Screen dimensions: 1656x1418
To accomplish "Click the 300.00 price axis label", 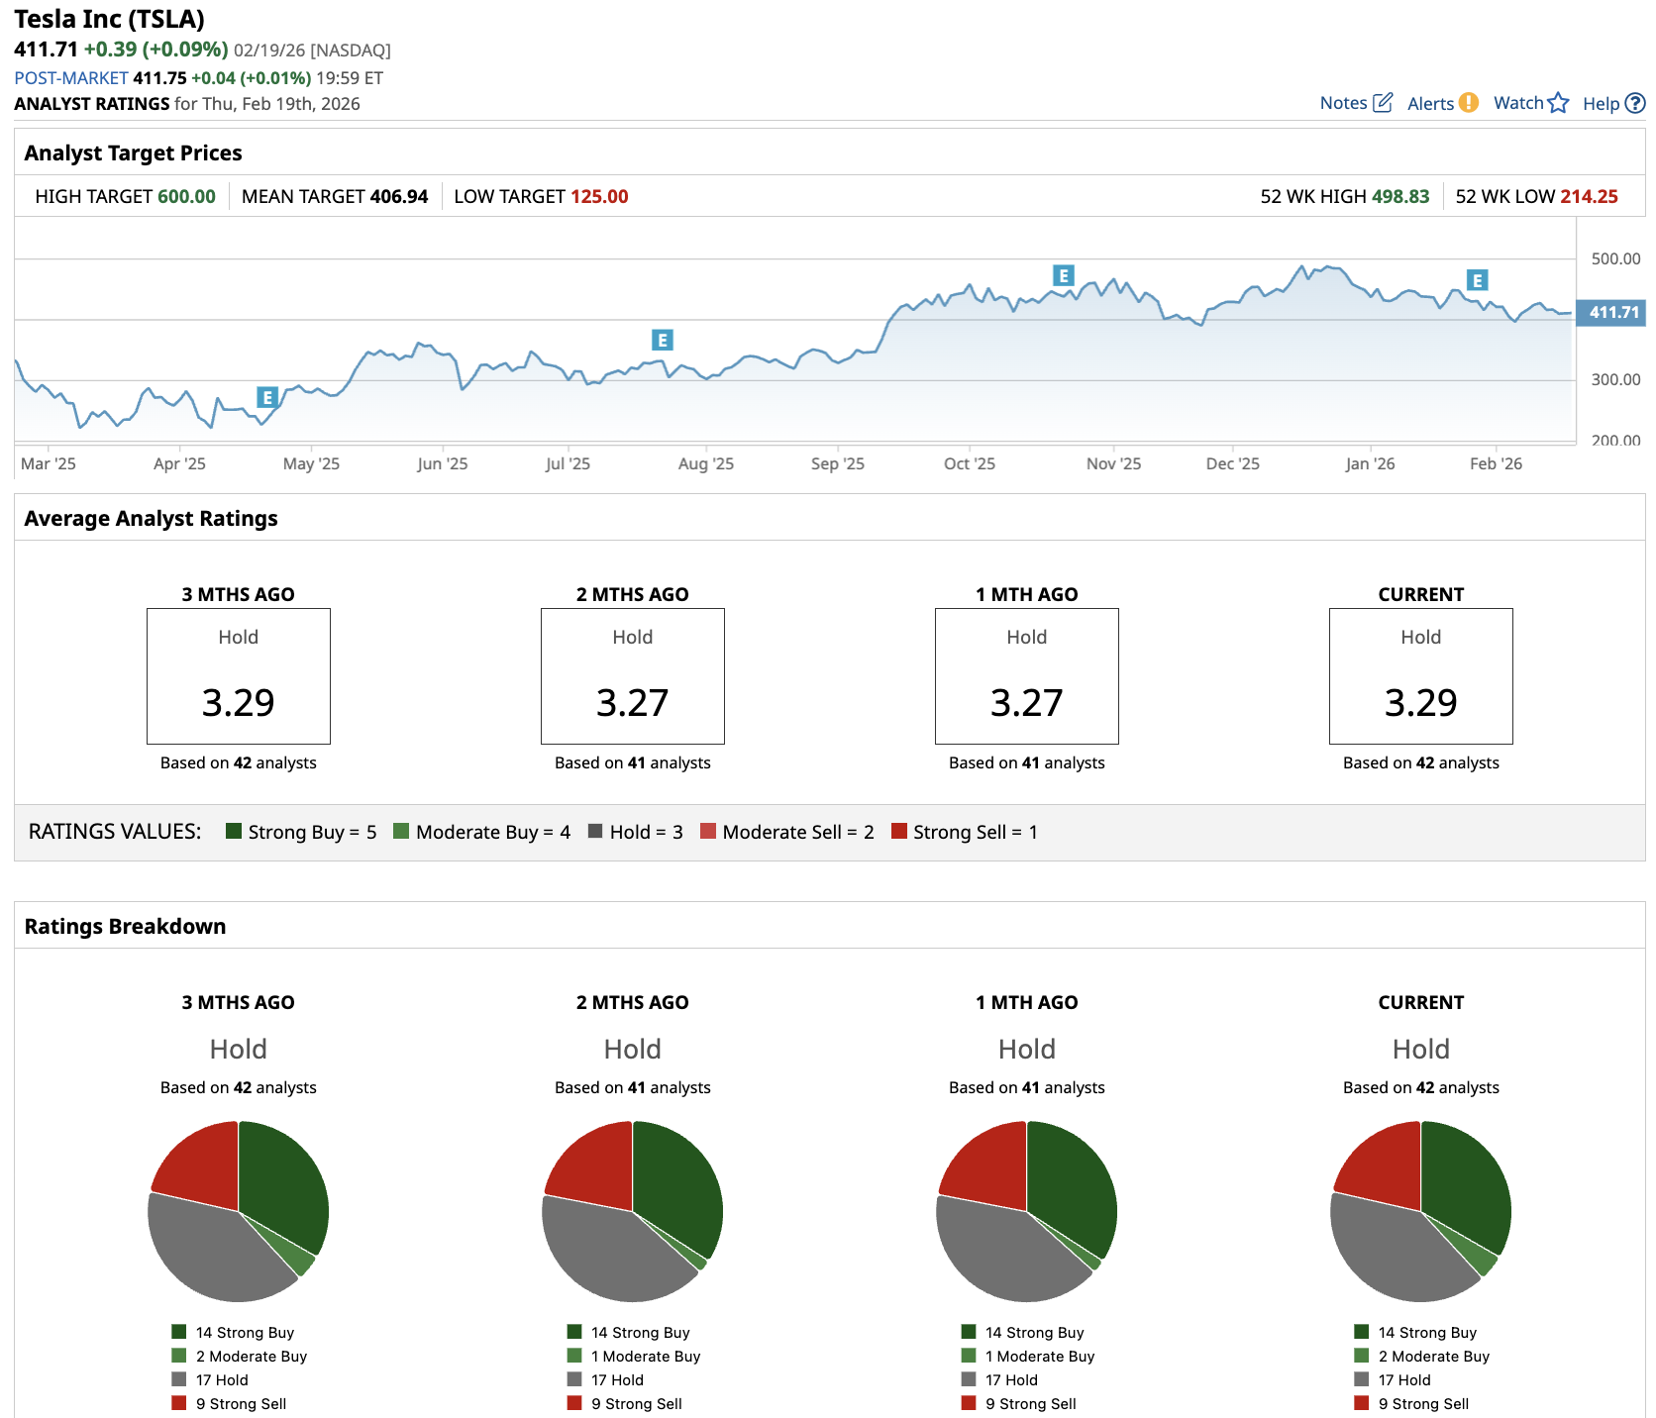I will pyautogui.click(x=1616, y=379).
